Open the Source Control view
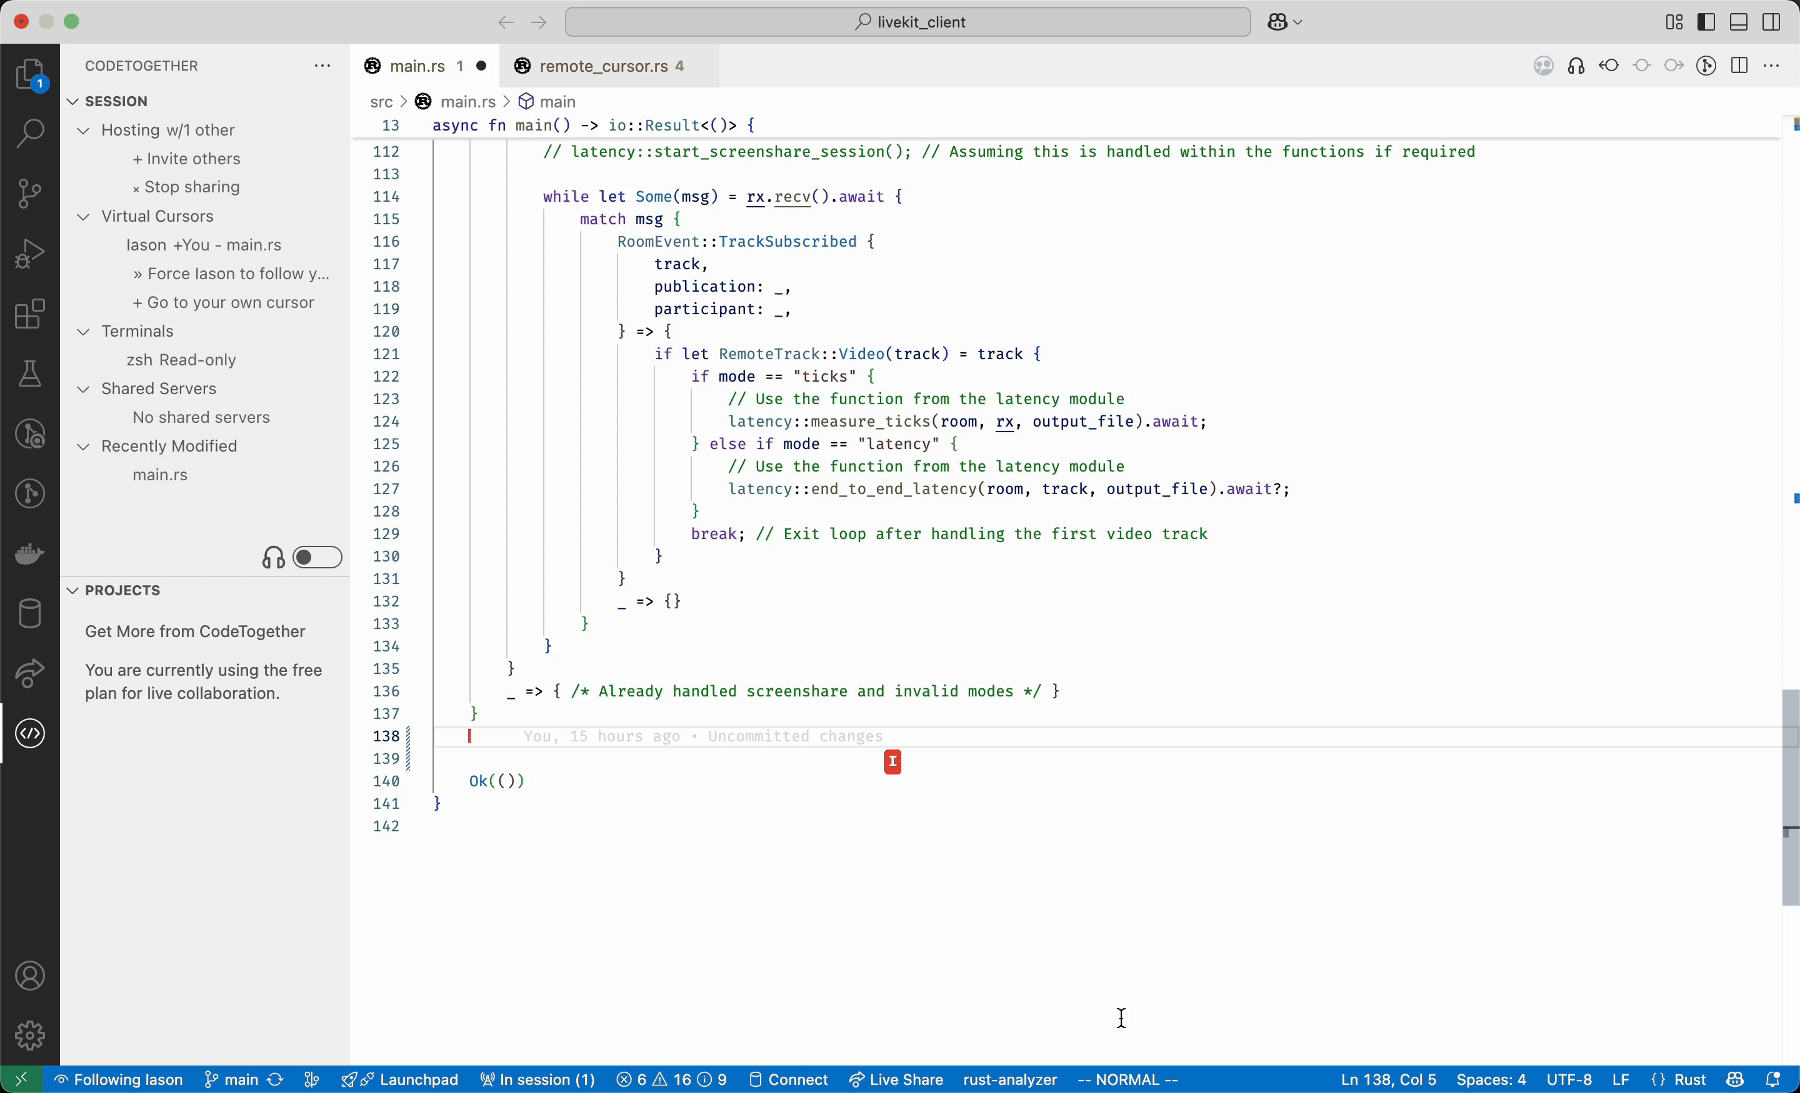The image size is (1800, 1093). 30,194
